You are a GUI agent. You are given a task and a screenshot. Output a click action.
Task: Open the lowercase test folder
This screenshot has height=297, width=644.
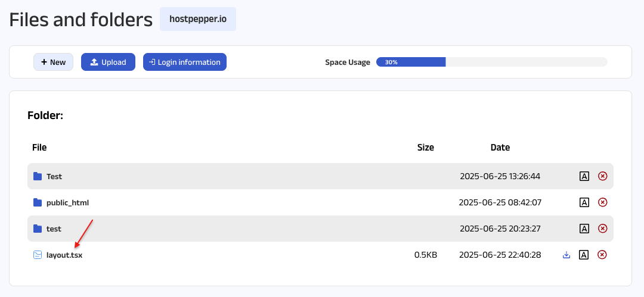pyautogui.click(x=54, y=229)
